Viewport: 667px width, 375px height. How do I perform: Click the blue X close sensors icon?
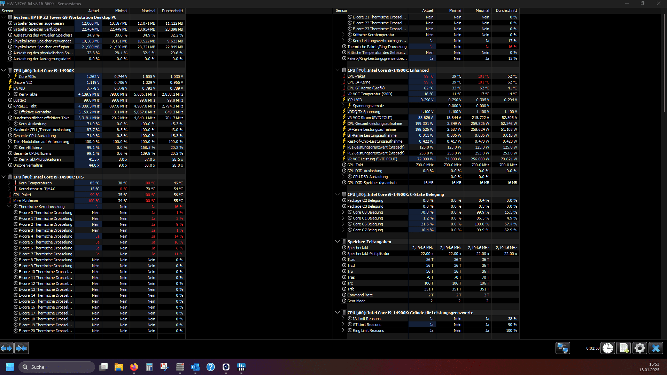656,348
